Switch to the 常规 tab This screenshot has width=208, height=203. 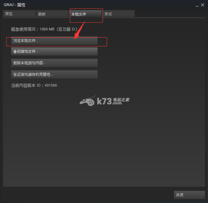(19, 14)
